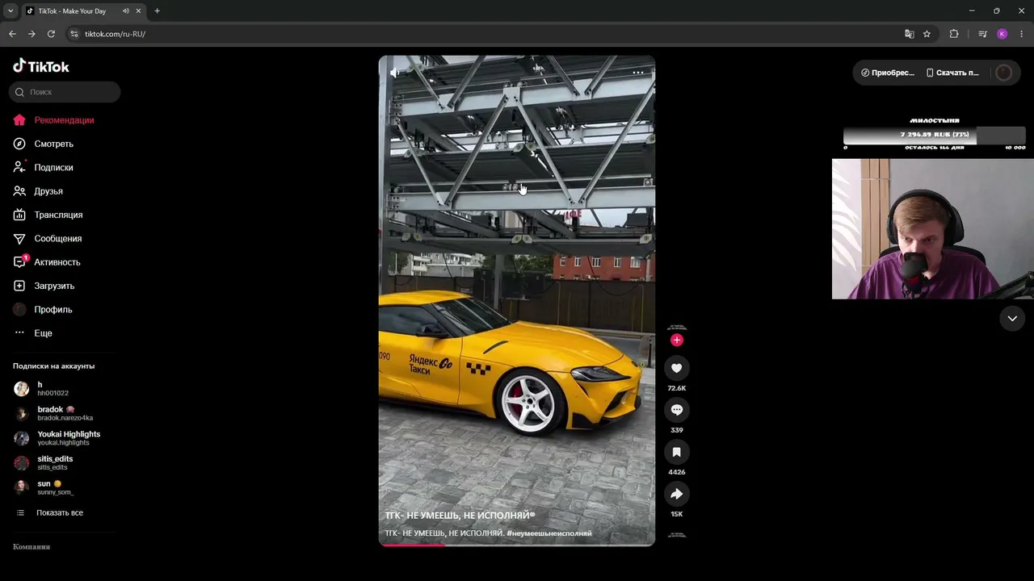The width and height of the screenshot is (1034, 581).
Task: Select the TikTok - Make Your Day tab
Action: tap(74, 11)
